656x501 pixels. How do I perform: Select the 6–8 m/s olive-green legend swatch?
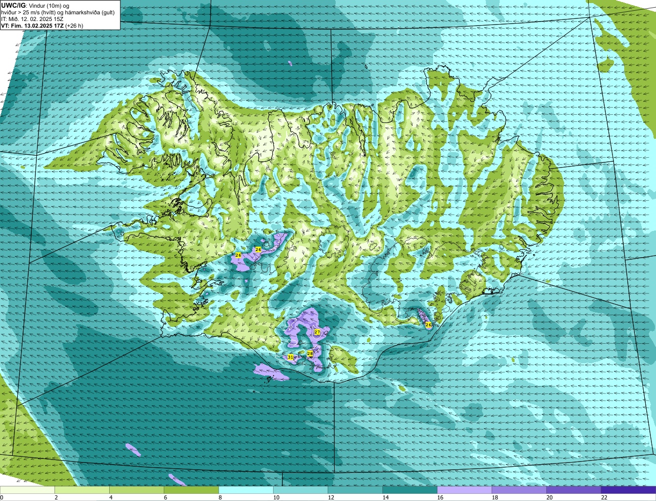(x=191, y=490)
